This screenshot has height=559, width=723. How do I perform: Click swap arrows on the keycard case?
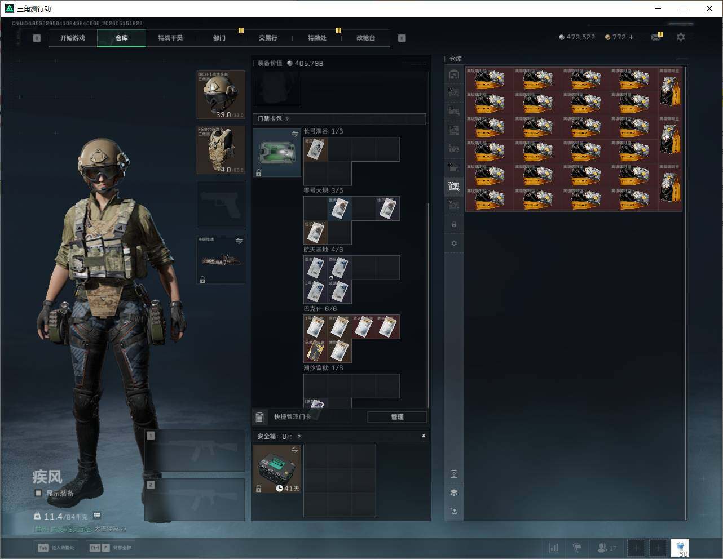[x=294, y=134]
